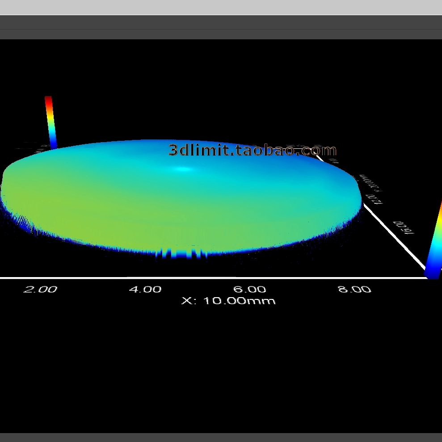Click the bright highlight spot on the 3D surface
Screen dimensions: 442x442
click(x=183, y=169)
